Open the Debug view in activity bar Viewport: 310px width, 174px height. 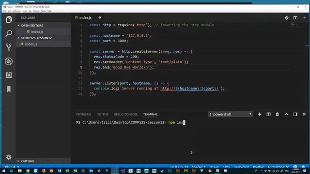(x=9, y=61)
